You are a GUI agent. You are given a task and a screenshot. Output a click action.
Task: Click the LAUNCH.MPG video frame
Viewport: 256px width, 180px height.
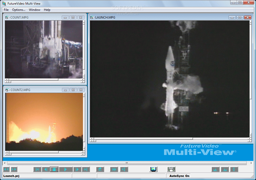click(x=170, y=79)
